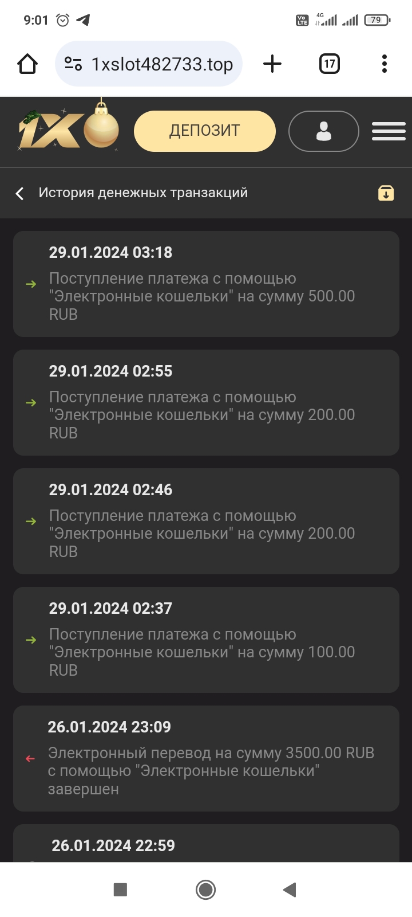Tap the История денежных транзакций heading
Image resolution: width=412 pixels, height=917 pixels.
(143, 193)
